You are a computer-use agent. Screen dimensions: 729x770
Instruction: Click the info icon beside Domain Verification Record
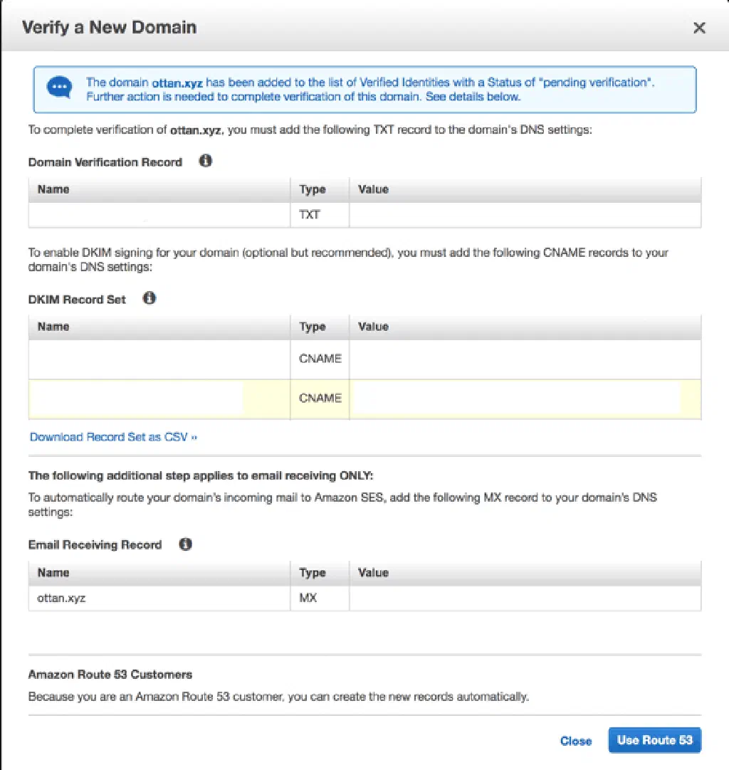coord(206,162)
